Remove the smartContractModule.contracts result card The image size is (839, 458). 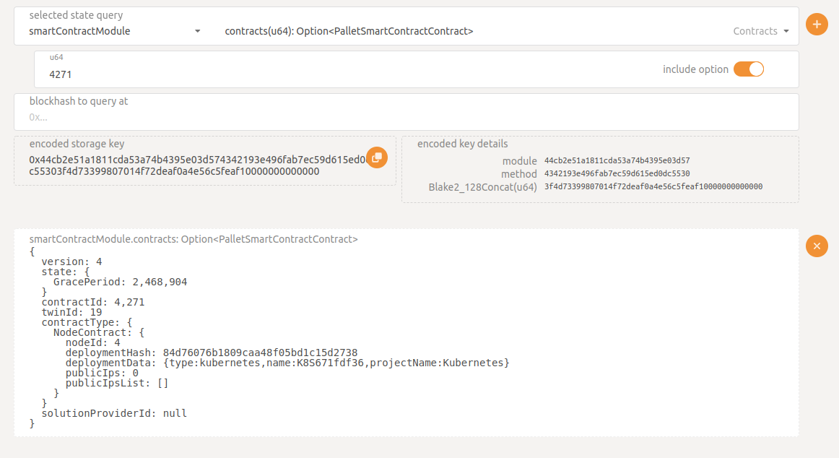tap(817, 246)
